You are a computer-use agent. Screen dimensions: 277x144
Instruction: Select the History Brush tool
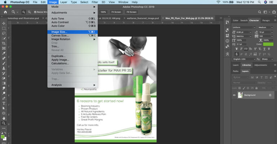(x=4, y=73)
